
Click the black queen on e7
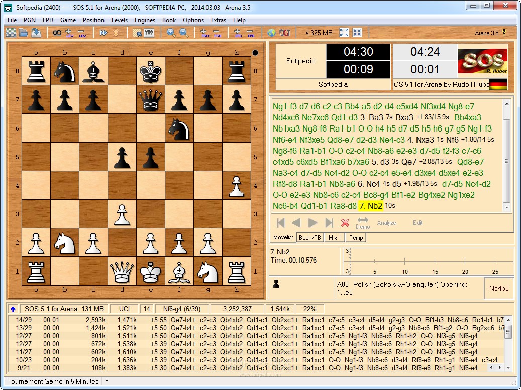click(151, 99)
